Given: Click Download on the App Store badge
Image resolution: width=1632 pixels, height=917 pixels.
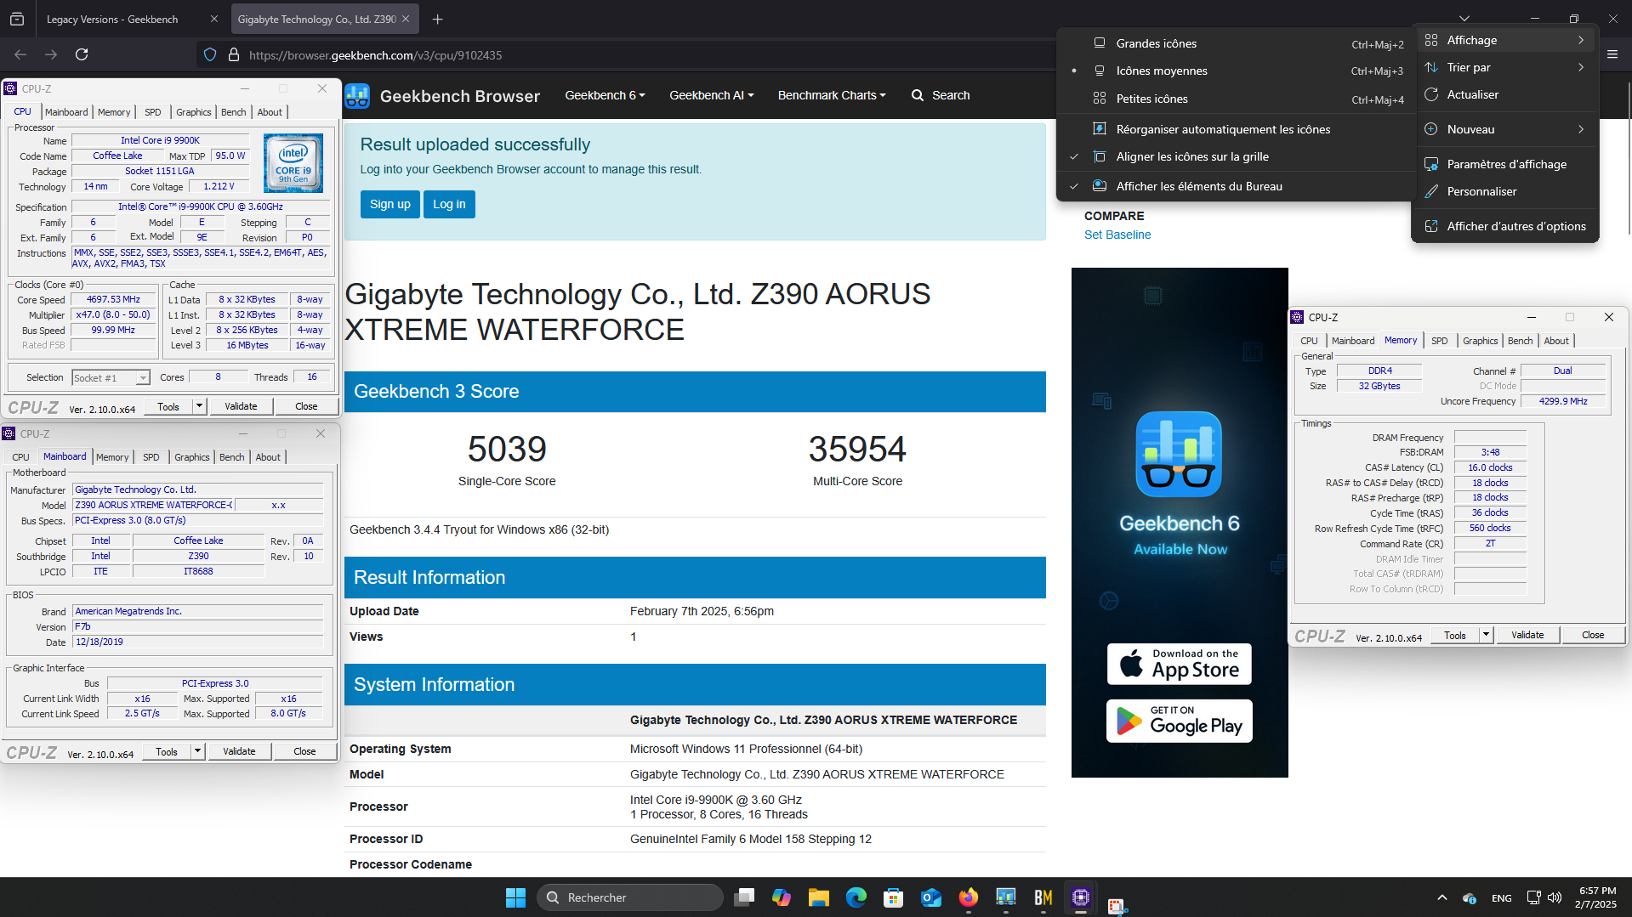Looking at the screenshot, I should tap(1179, 664).
